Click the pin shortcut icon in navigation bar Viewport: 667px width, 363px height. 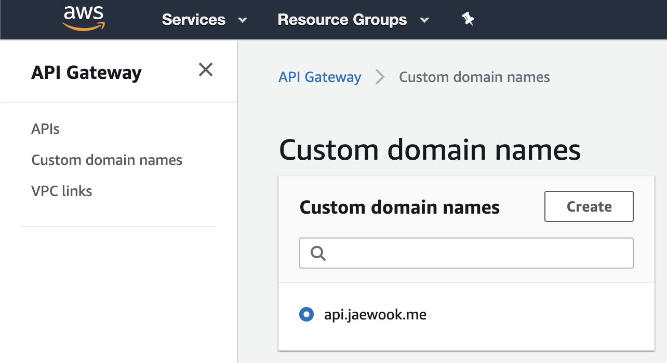pyautogui.click(x=468, y=19)
